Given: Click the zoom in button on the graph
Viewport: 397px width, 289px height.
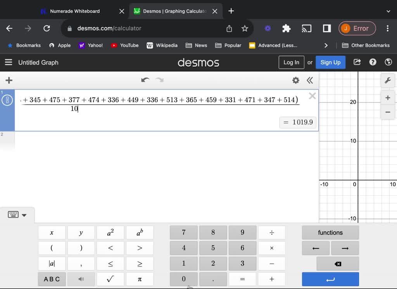Looking at the screenshot, I should [x=388, y=98].
